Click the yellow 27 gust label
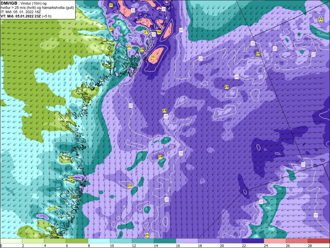This screenshot has width=330, height=248. point(146,32)
